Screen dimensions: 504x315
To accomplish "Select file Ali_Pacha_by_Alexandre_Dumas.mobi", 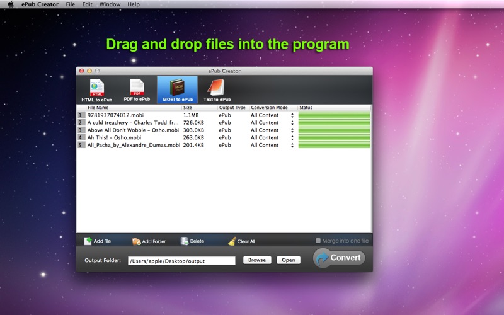I will (x=134, y=145).
